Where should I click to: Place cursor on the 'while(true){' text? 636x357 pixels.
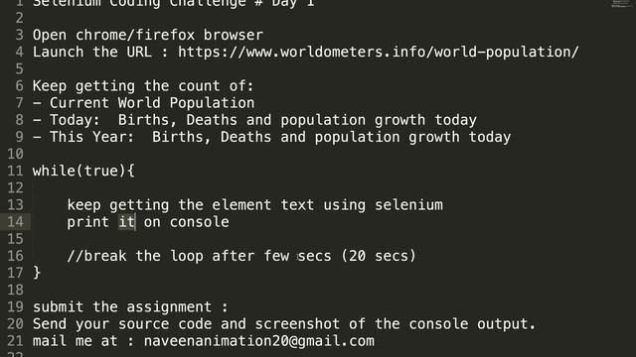coord(83,171)
